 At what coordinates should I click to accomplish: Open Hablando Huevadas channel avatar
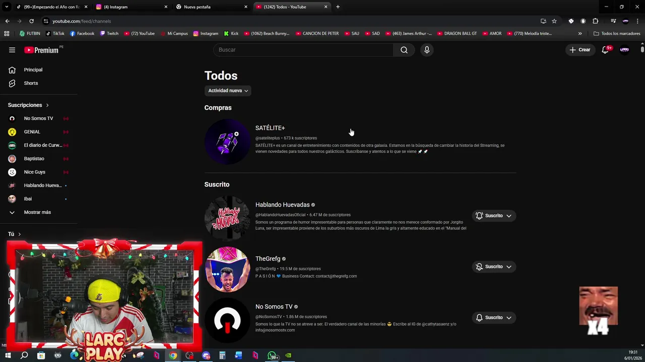tap(227, 218)
